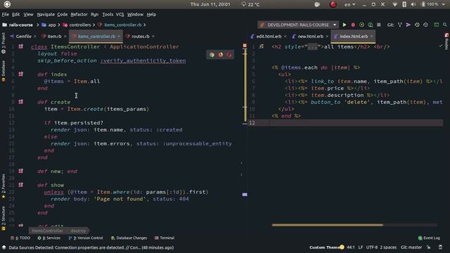450x253 pixels.
Task: Switch to the item.rb tab
Action: (54, 37)
